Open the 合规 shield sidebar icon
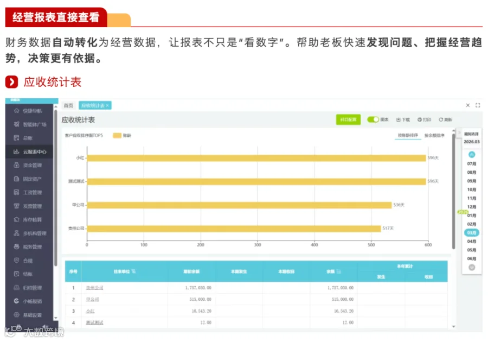This screenshot has width=488, height=341. pyautogui.click(x=16, y=260)
